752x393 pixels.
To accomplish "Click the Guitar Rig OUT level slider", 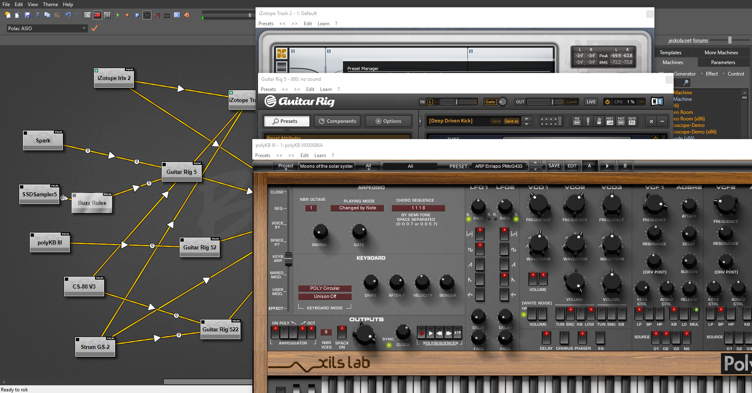I will coord(545,102).
